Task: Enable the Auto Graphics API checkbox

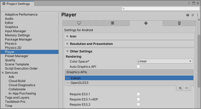Action: coord(138,67)
